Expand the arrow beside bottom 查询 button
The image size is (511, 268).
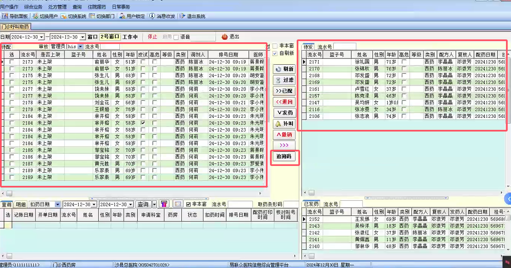pyautogui.click(x=154, y=205)
